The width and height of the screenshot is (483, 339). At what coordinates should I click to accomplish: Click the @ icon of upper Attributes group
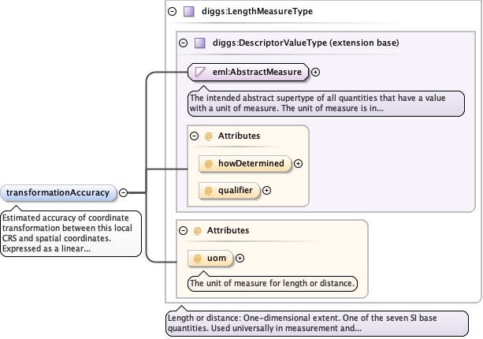[x=209, y=136]
